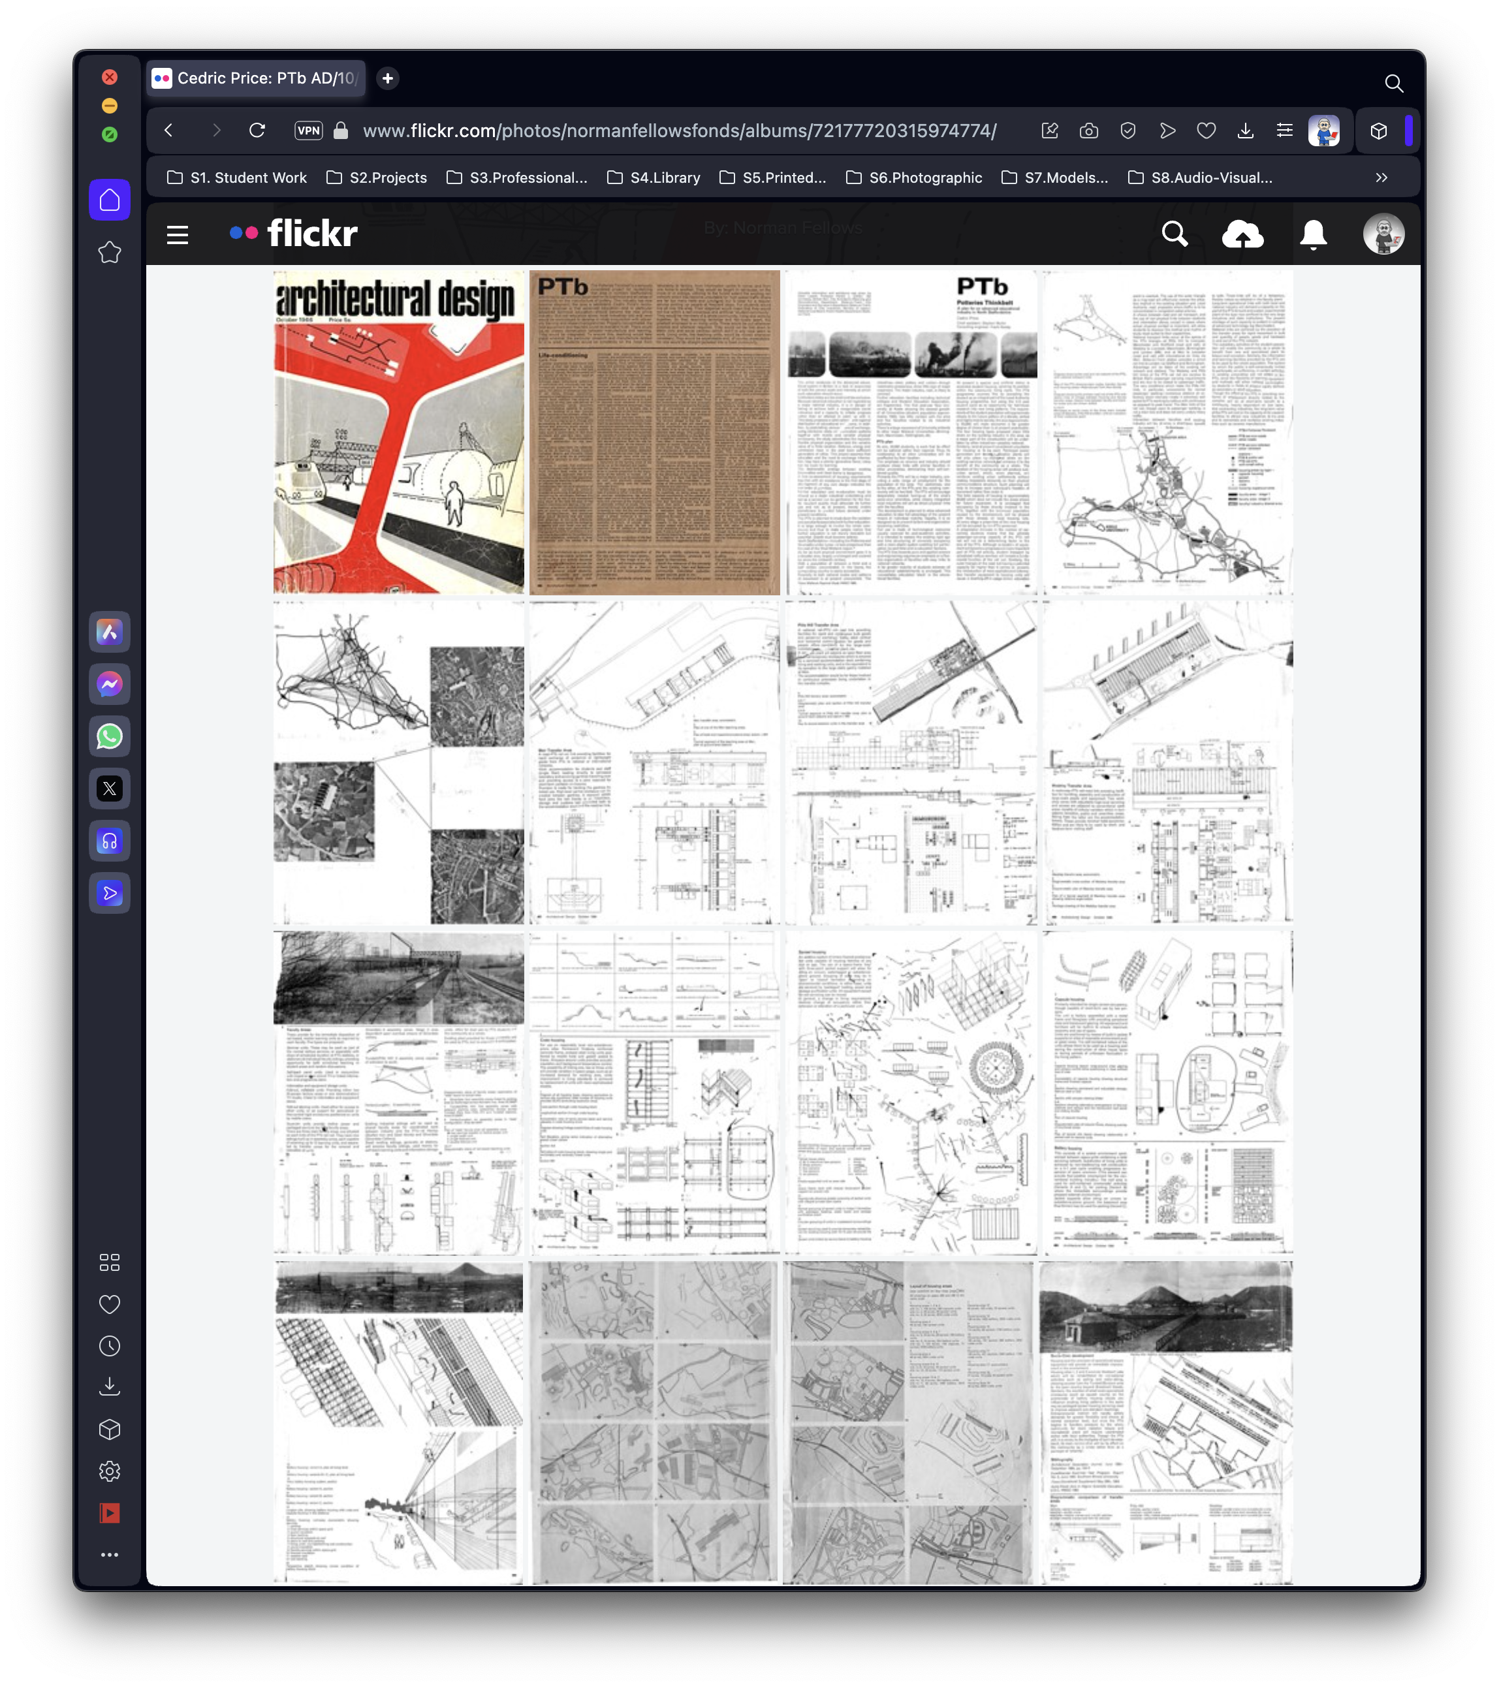This screenshot has width=1499, height=1688.
Task: Open Flickr hamburger navigation menu
Action: pyautogui.click(x=178, y=234)
